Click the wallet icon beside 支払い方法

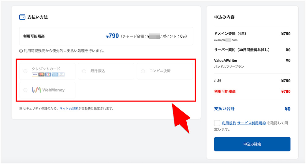coord(22,17)
